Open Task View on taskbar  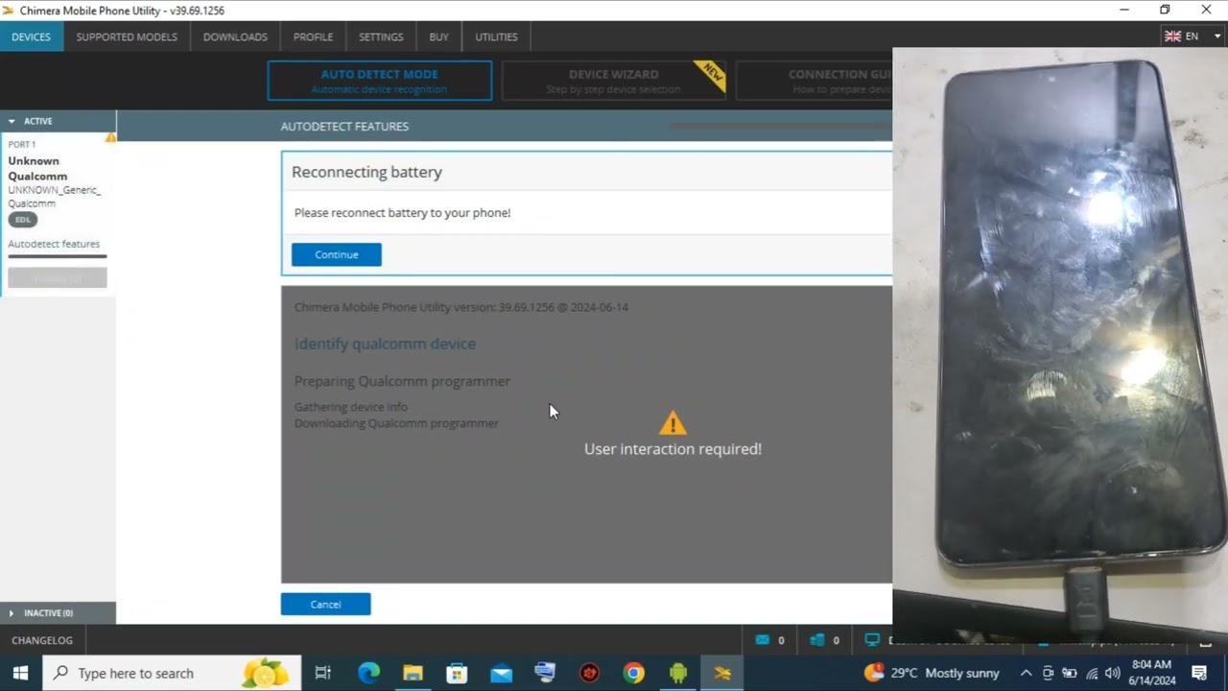pos(323,673)
